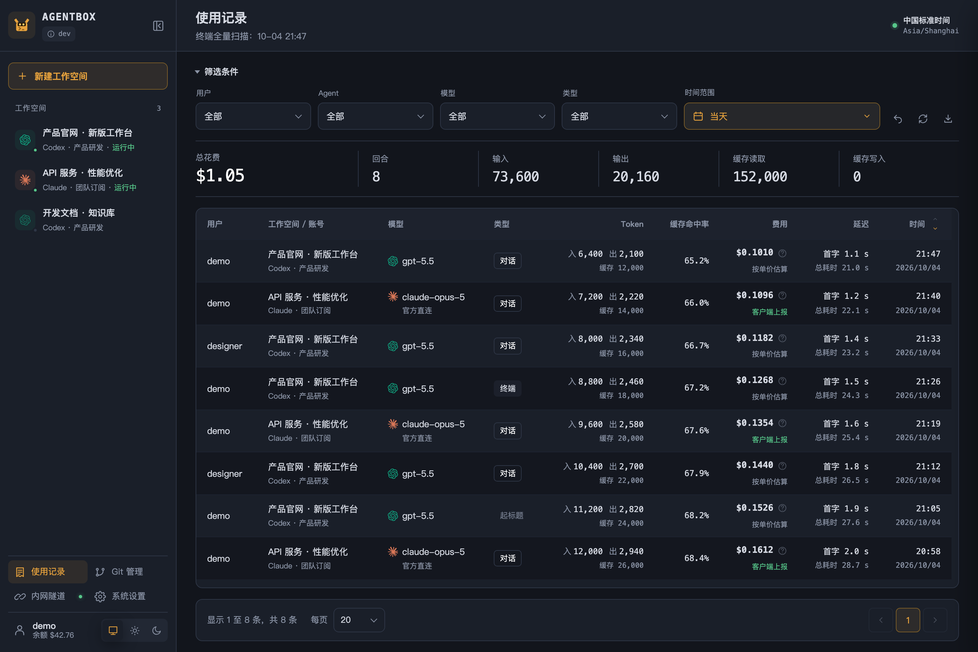Open the 每页 20 page size dropdown

click(359, 619)
